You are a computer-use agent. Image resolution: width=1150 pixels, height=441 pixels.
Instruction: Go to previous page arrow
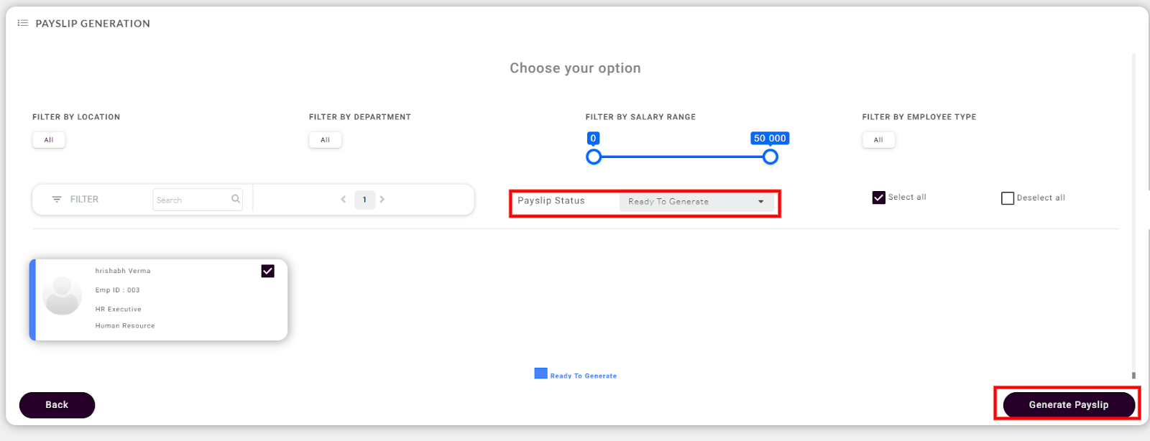(x=344, y=200)
